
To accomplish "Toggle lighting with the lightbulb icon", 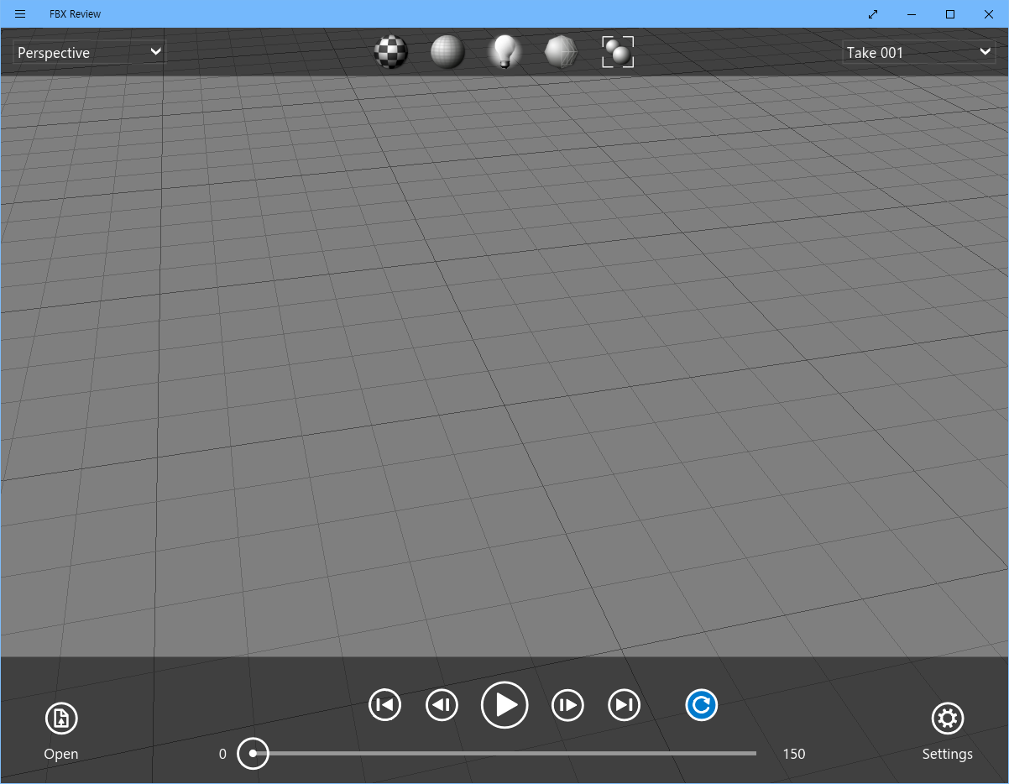I will (x=504, y=52).
